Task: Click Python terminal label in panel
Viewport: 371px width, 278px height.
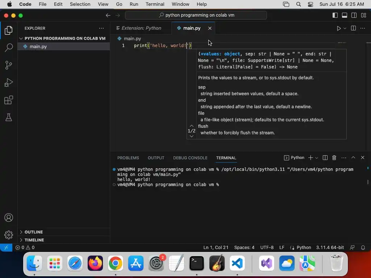Action: pyautogui.click(x=294, y=158)
